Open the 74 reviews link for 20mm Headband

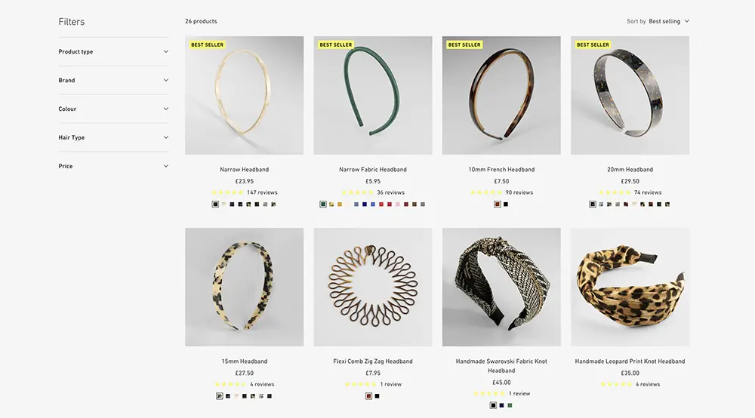click(x=648, y=192)
